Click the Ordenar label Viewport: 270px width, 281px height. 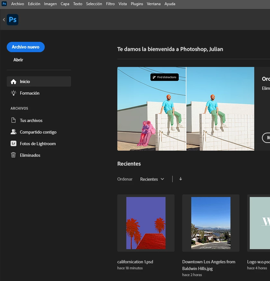[x=125, y=179]
